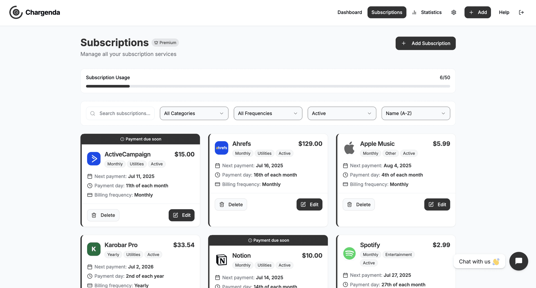Click card icon beside Apple Music billing frequency

345,184
